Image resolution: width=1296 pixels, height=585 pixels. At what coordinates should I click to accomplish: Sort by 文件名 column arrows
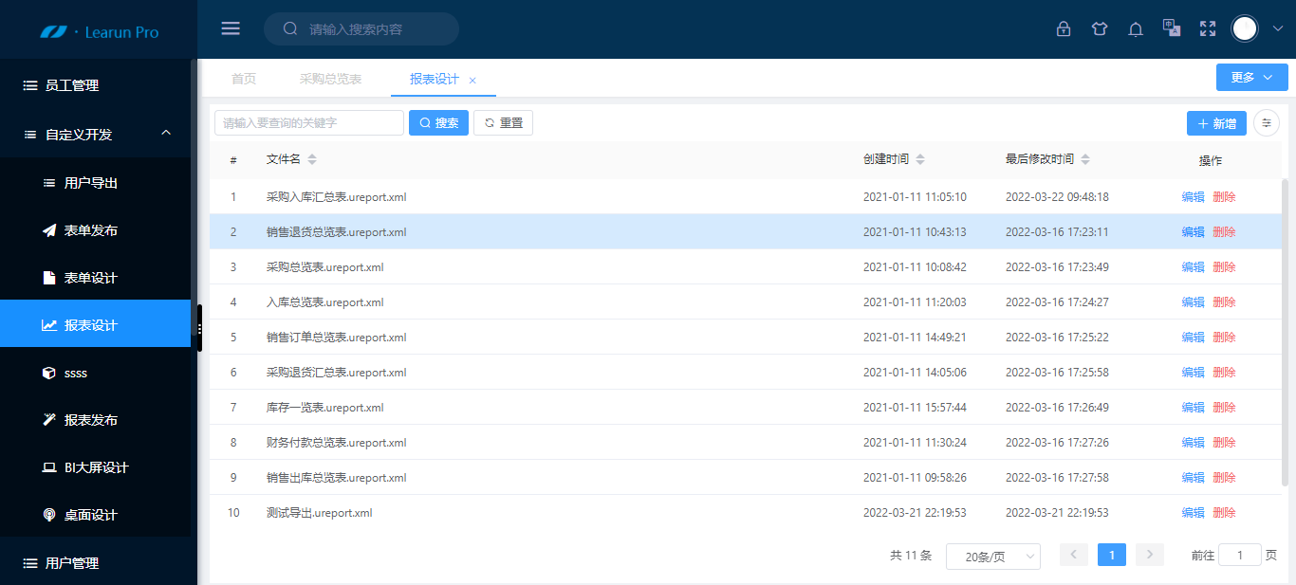tap(312, 159)
